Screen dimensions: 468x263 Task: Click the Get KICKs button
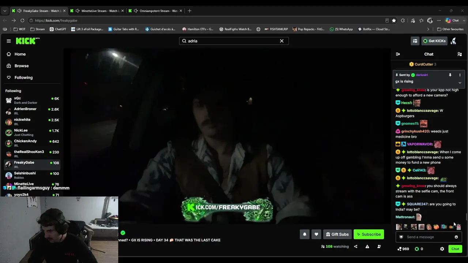(x=434, y=41)
